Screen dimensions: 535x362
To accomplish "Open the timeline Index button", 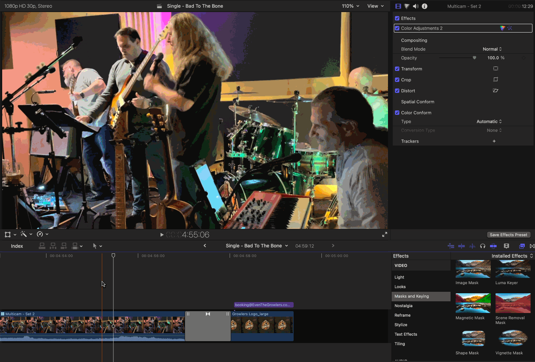I will click(17, 246).
